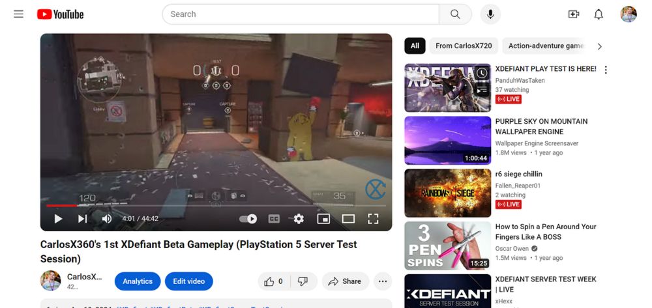Screen dimensions: 652x308
Task: Click the 4:01 / 44:42 time display
Action: coord(140,219)
